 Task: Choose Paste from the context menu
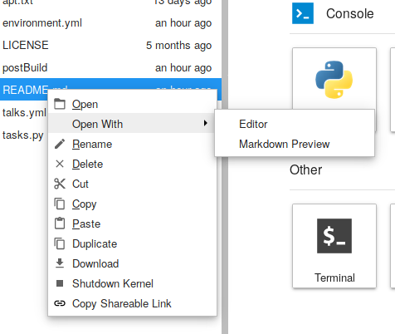pyautogui.click(x=132, y=223)
